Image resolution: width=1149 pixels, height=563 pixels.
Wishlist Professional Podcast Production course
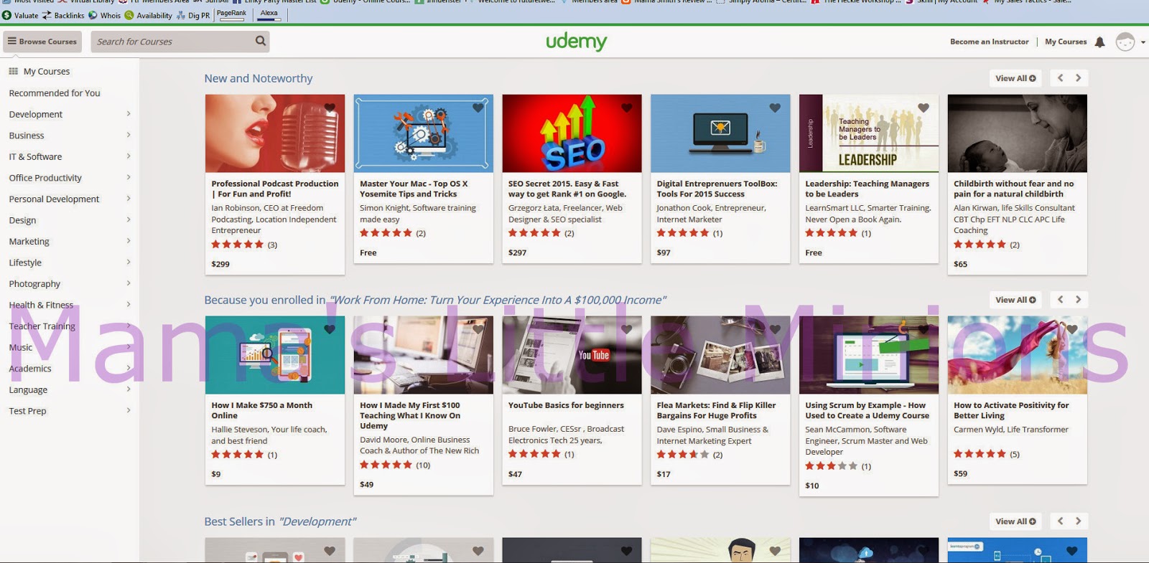[330, 108]
